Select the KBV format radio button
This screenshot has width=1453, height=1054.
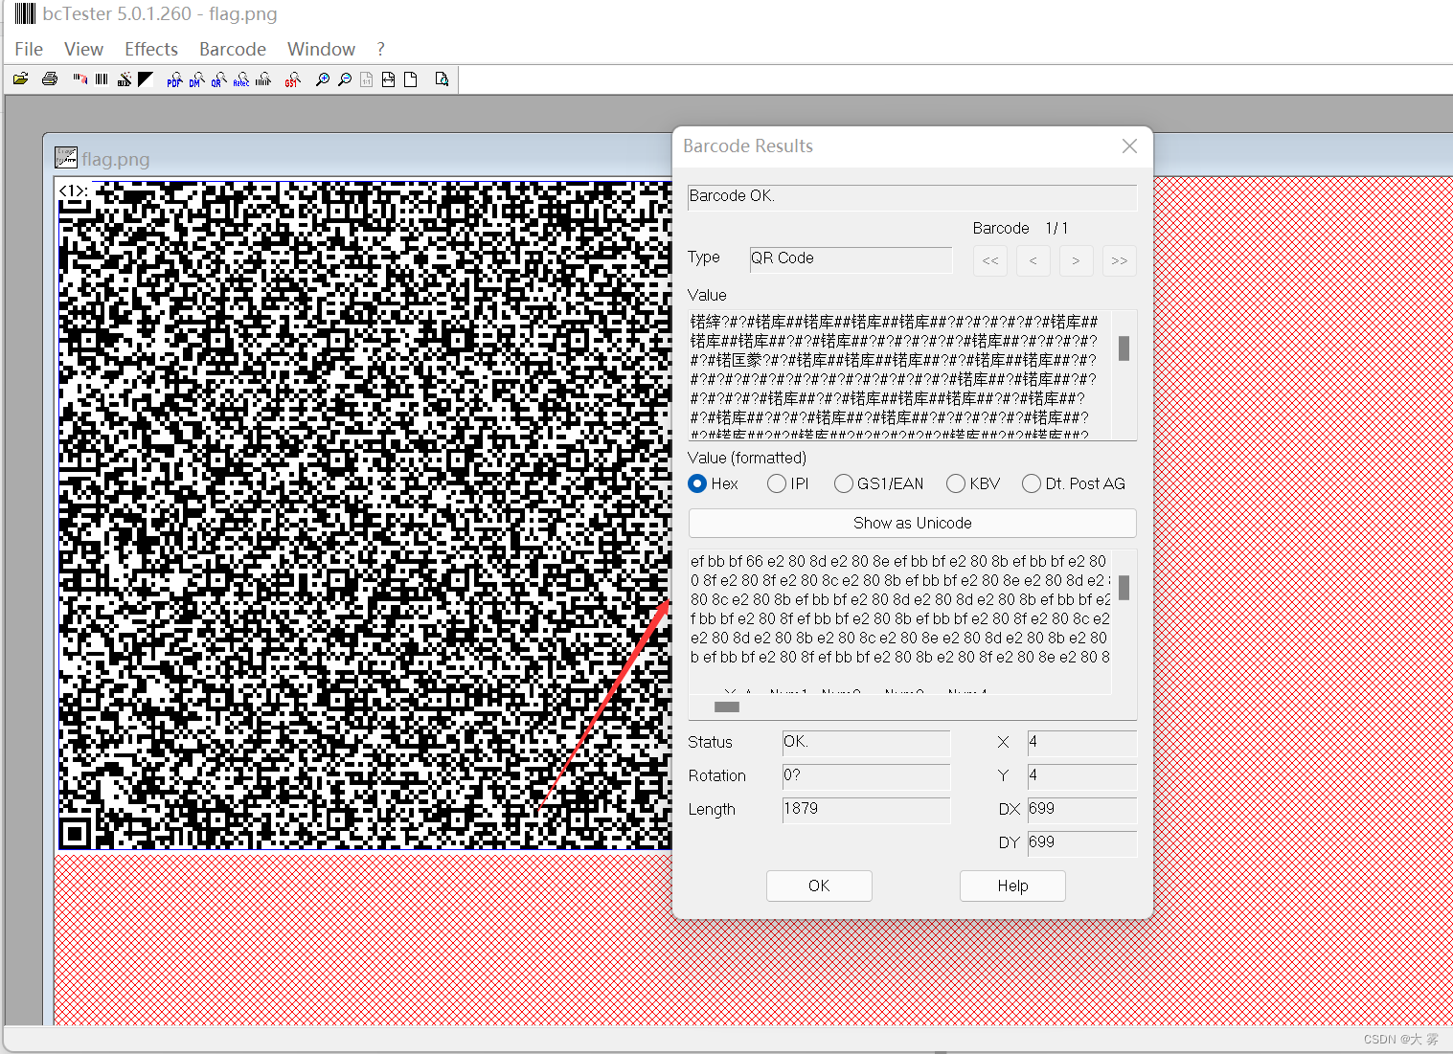(x=956, y=483)
